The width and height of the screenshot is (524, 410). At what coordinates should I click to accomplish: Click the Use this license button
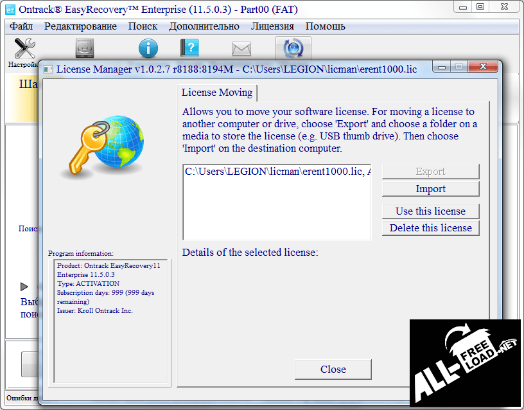click(x=430, y=211)
